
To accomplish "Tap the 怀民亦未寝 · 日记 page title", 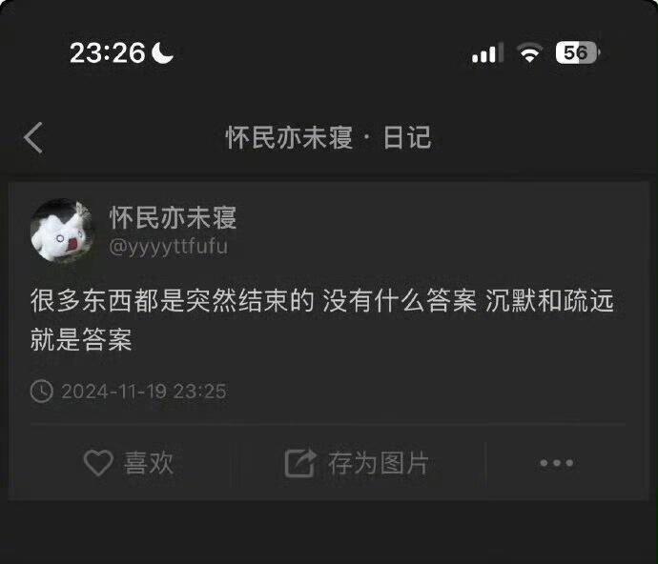I will [x=329, y=137].
